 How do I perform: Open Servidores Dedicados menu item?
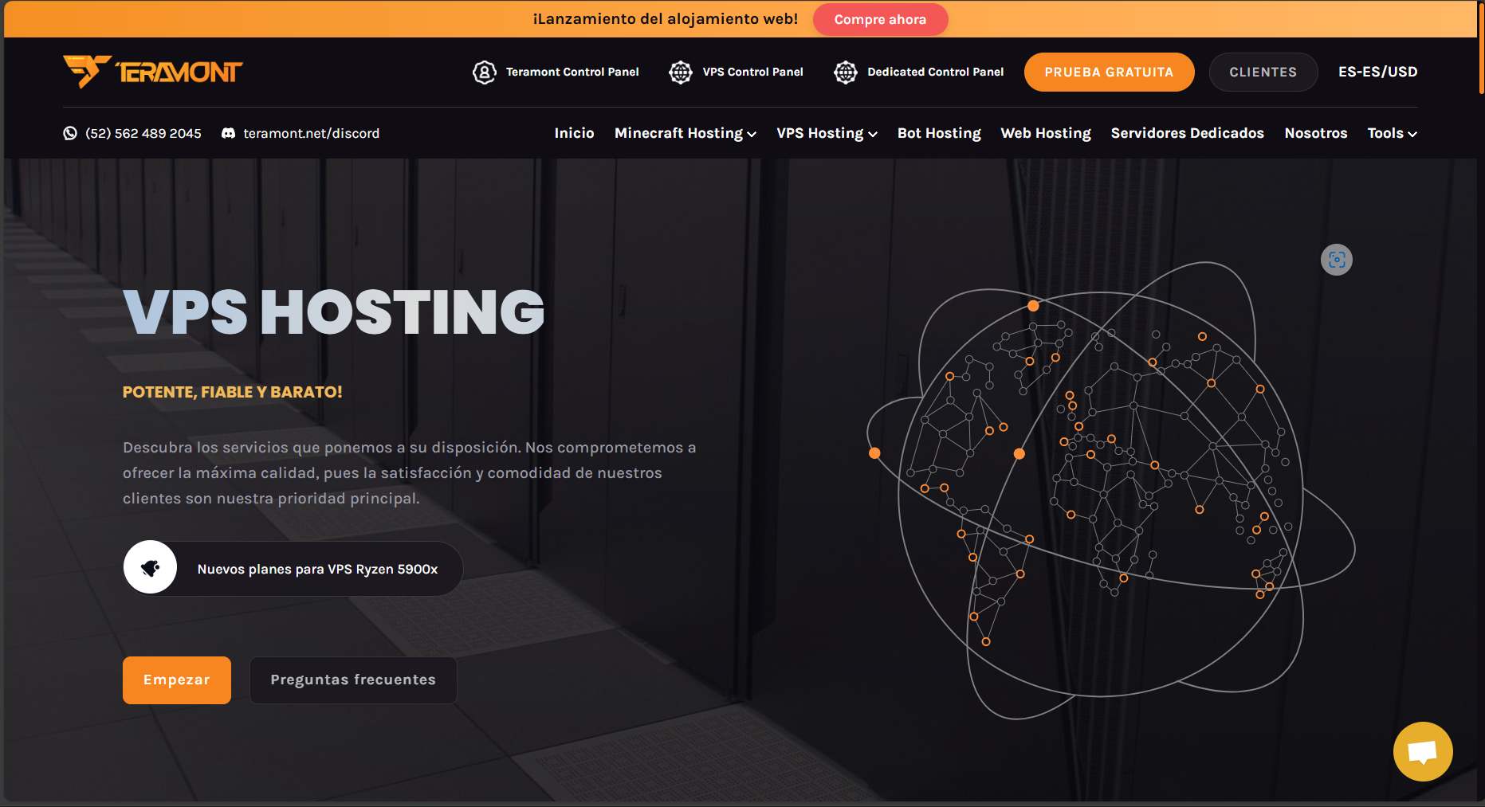(1187, 133)
